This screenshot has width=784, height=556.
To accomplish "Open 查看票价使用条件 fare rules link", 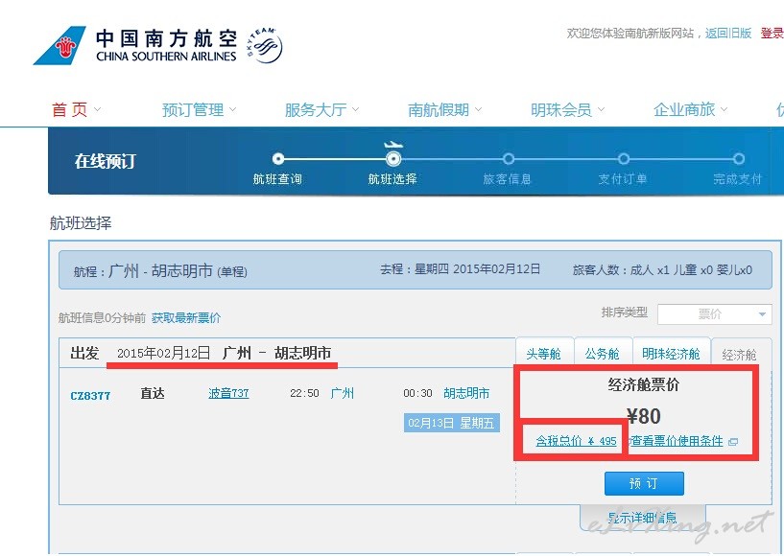I will click(677, 441).
